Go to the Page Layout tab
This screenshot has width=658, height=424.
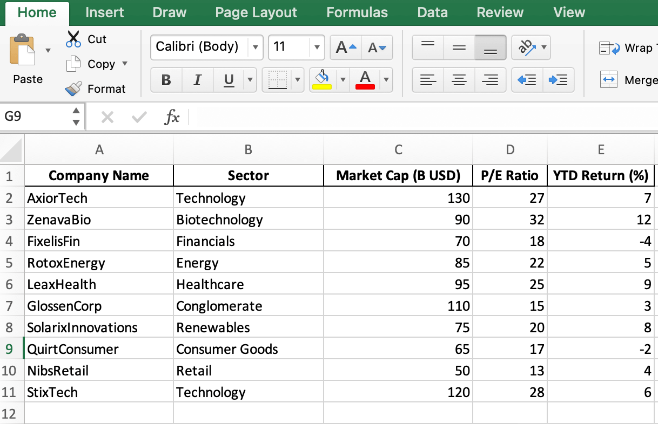click(x=256, y=12)
